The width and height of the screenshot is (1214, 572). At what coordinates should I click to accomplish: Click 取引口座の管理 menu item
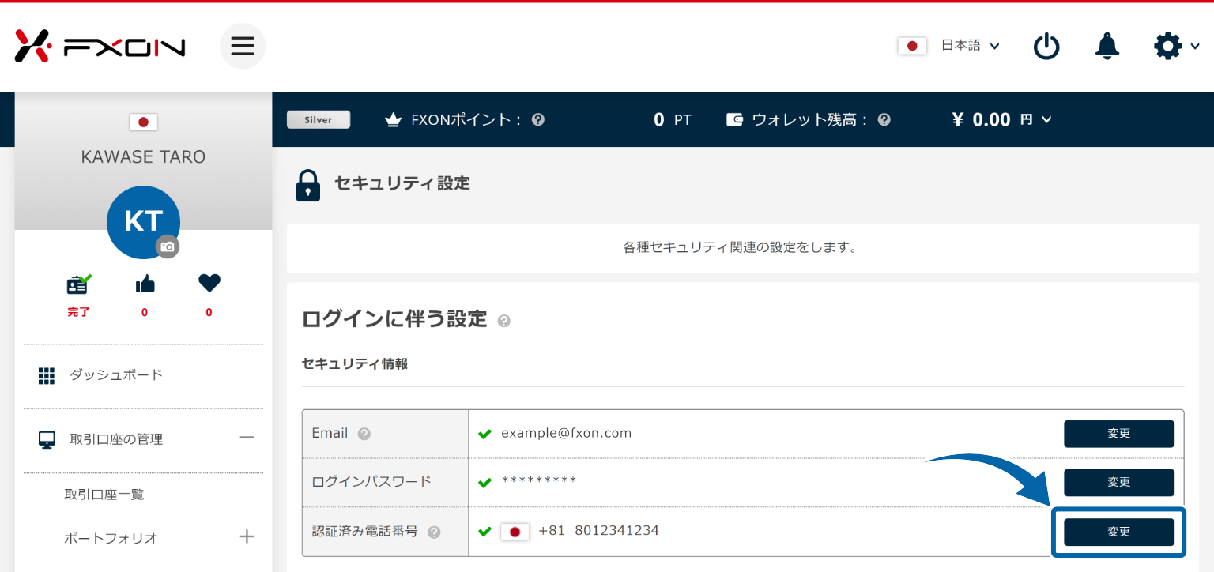(116, 439)
